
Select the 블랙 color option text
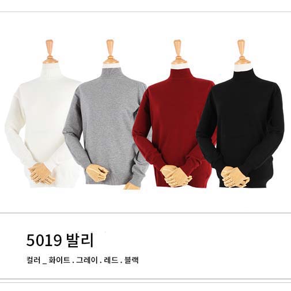pyautogui.click(x=131, y=260)
